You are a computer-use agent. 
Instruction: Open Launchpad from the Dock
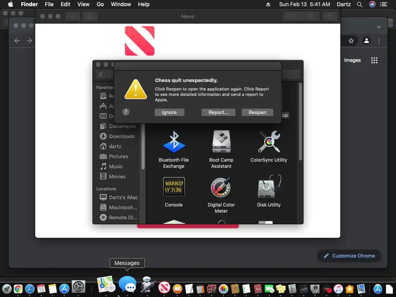click(7, 288)
